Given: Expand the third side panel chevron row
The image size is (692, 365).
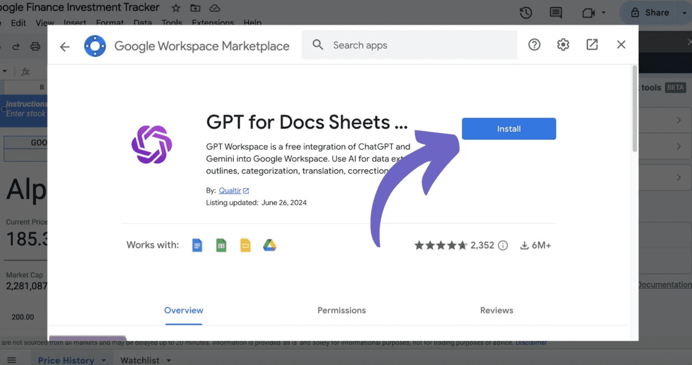Looking at the screenshot, I should (679, 178).
